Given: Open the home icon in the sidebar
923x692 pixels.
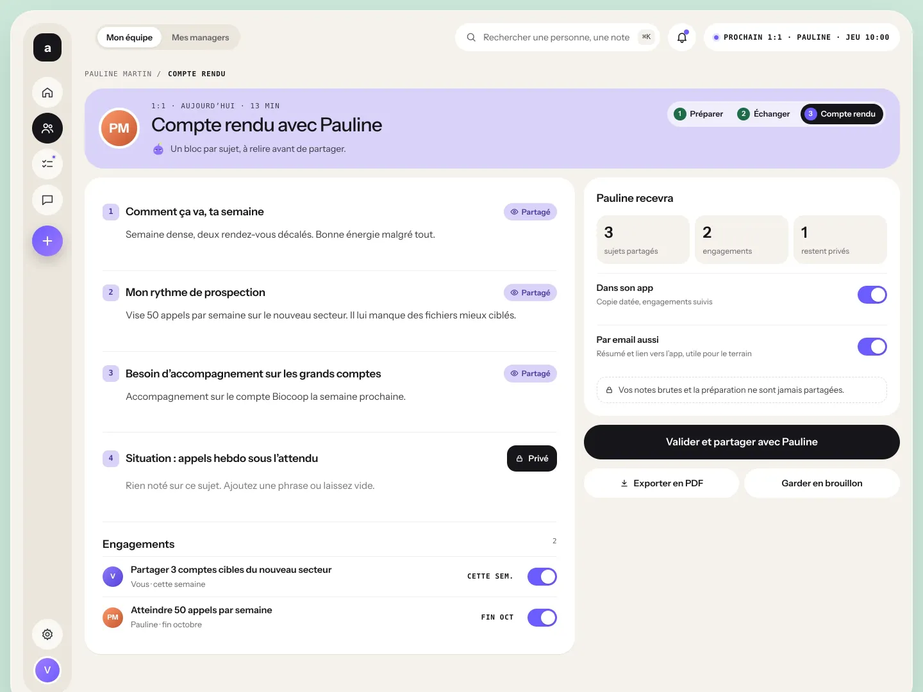Looking at the screenshot, I should pos(47,93).
